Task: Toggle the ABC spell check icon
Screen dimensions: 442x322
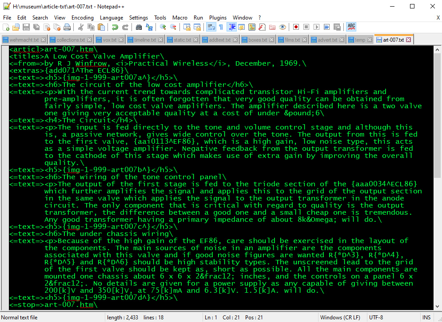Action: coord(351,27)
